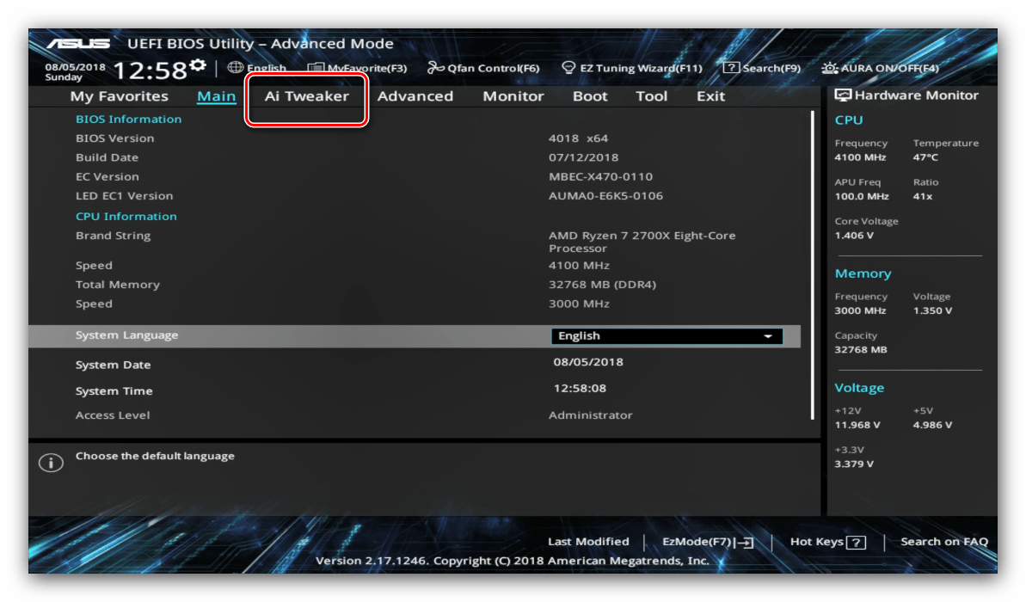Open Search(F9) in the top bar

point(761,69)
